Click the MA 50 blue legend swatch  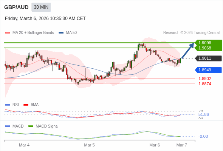[x=61, y=33]
